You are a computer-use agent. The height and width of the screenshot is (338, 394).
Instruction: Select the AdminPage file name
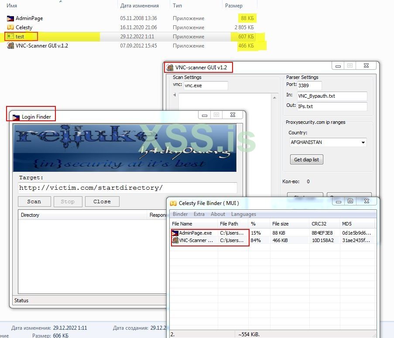29,18
